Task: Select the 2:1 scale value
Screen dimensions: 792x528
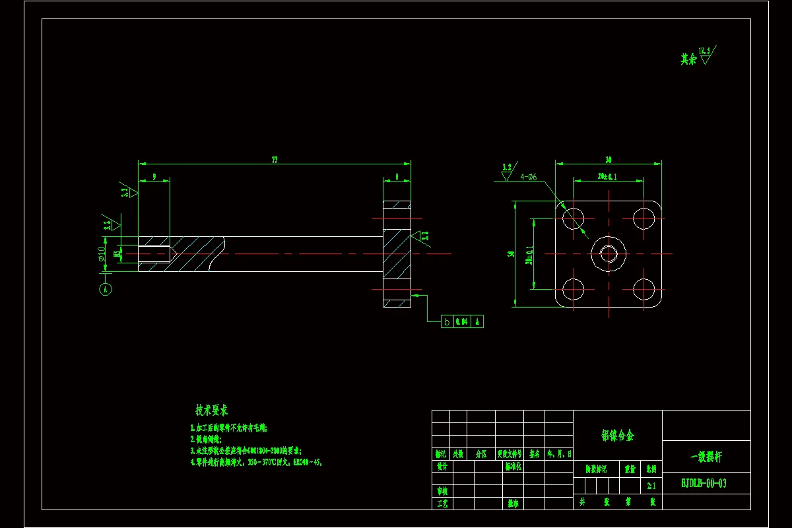Action: [x=651, y=486]
